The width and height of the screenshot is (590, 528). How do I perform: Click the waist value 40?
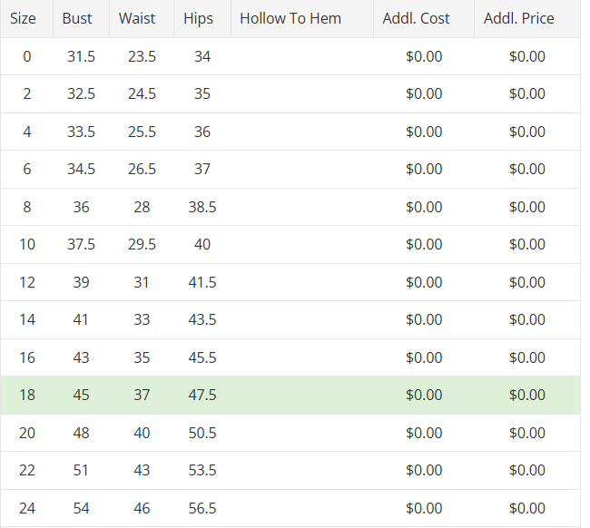[x=142, y=433]
